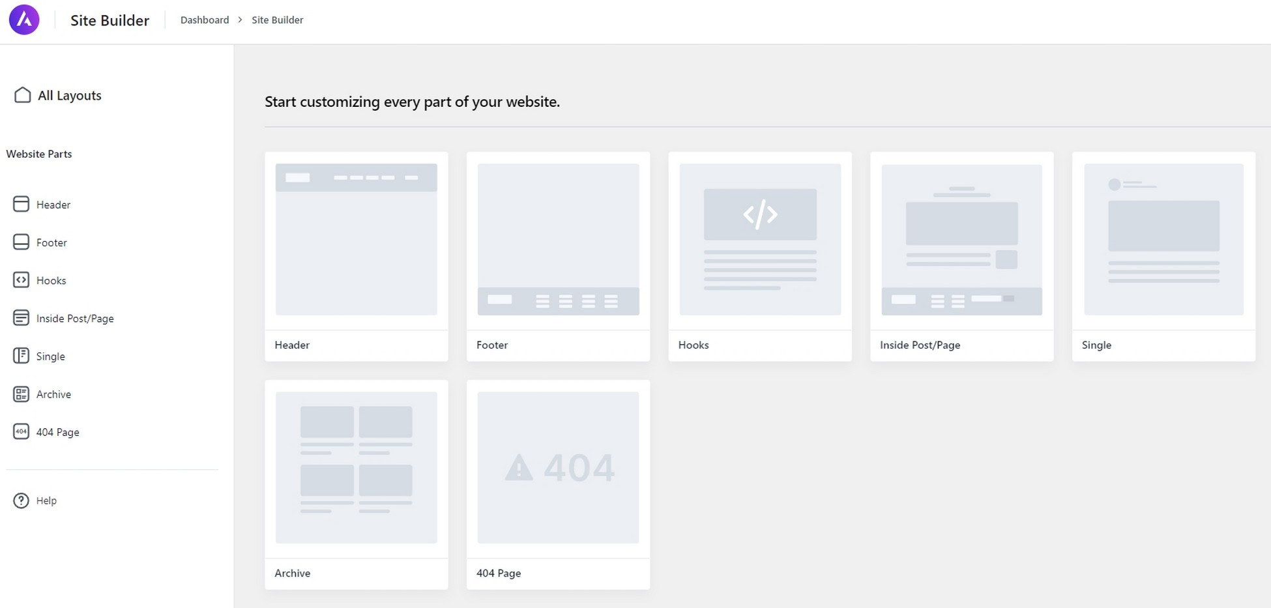This screenshot has height=608, width=1271.
Task: Click the Site Builder title text
Action: click(x=110, y=20)
